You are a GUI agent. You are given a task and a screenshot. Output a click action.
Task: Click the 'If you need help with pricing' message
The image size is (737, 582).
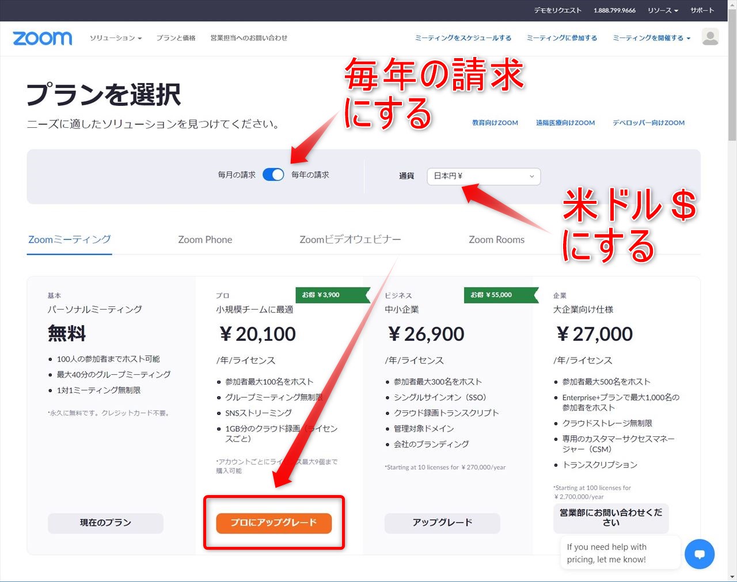620,553
